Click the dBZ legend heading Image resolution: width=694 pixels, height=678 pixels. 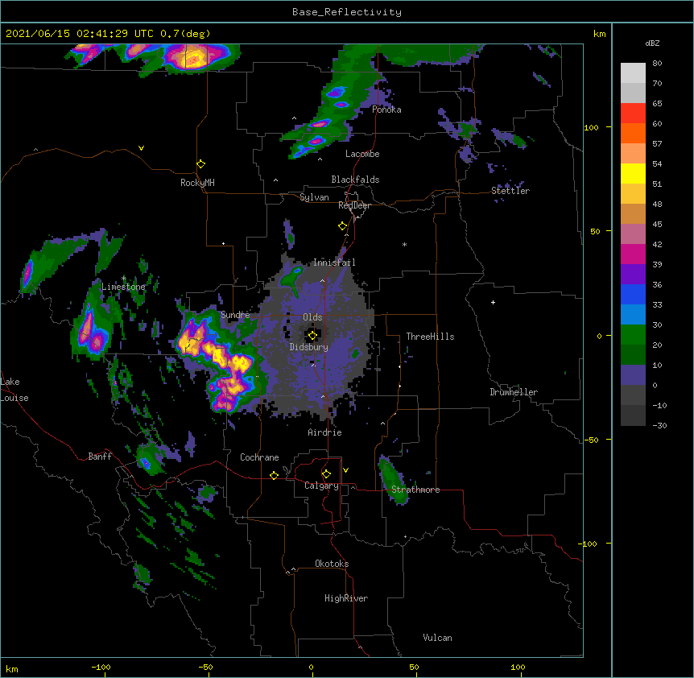pyautogui.click(x=652, y=43)
